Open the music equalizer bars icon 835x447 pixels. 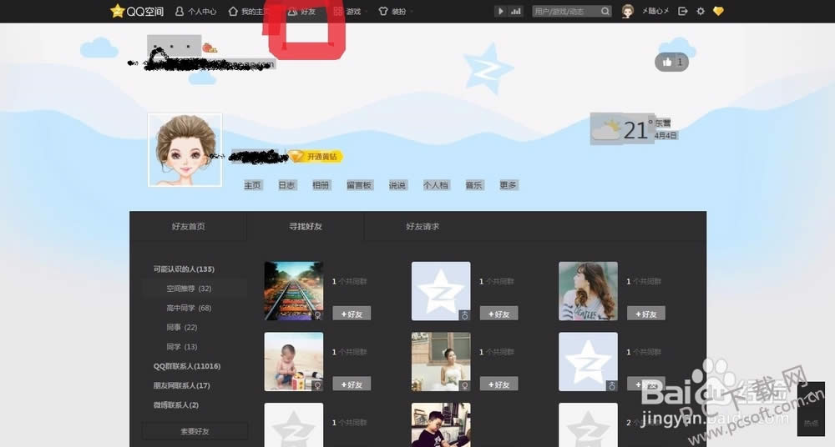click(x=515, y=11)
